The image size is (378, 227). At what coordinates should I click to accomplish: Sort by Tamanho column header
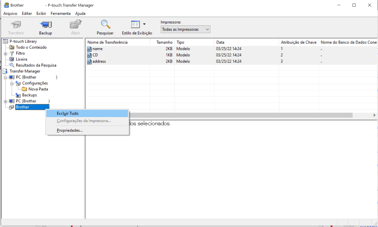point(162,42)
